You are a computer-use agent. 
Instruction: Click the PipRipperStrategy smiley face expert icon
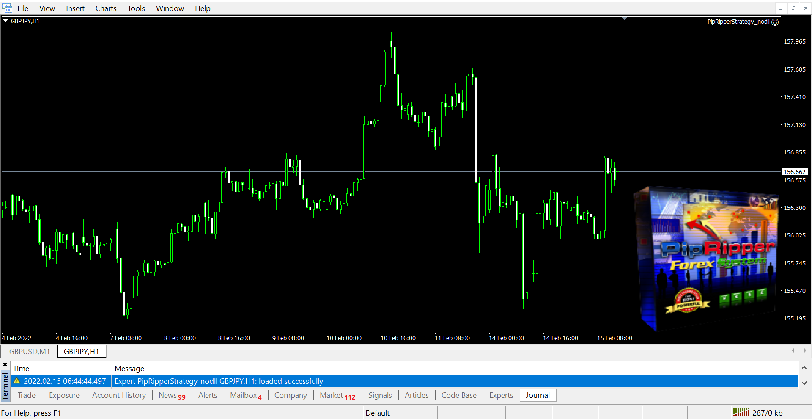(x=775, y=22)
